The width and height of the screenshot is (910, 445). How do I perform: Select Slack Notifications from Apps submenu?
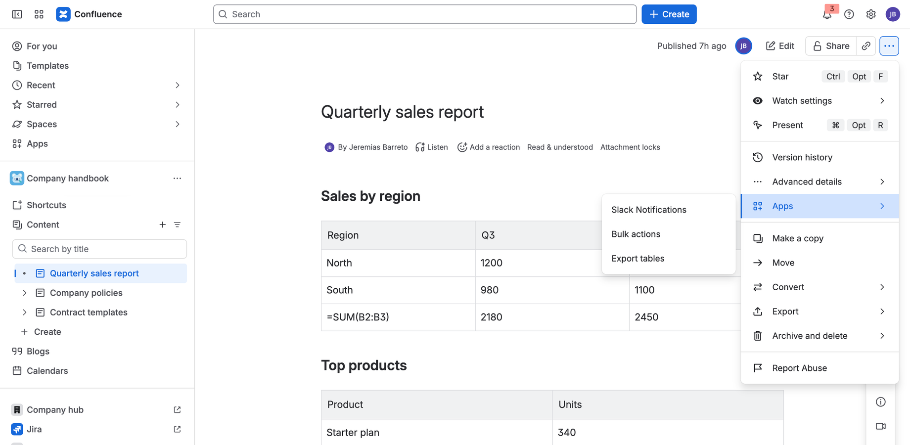[x=669, y=210]
